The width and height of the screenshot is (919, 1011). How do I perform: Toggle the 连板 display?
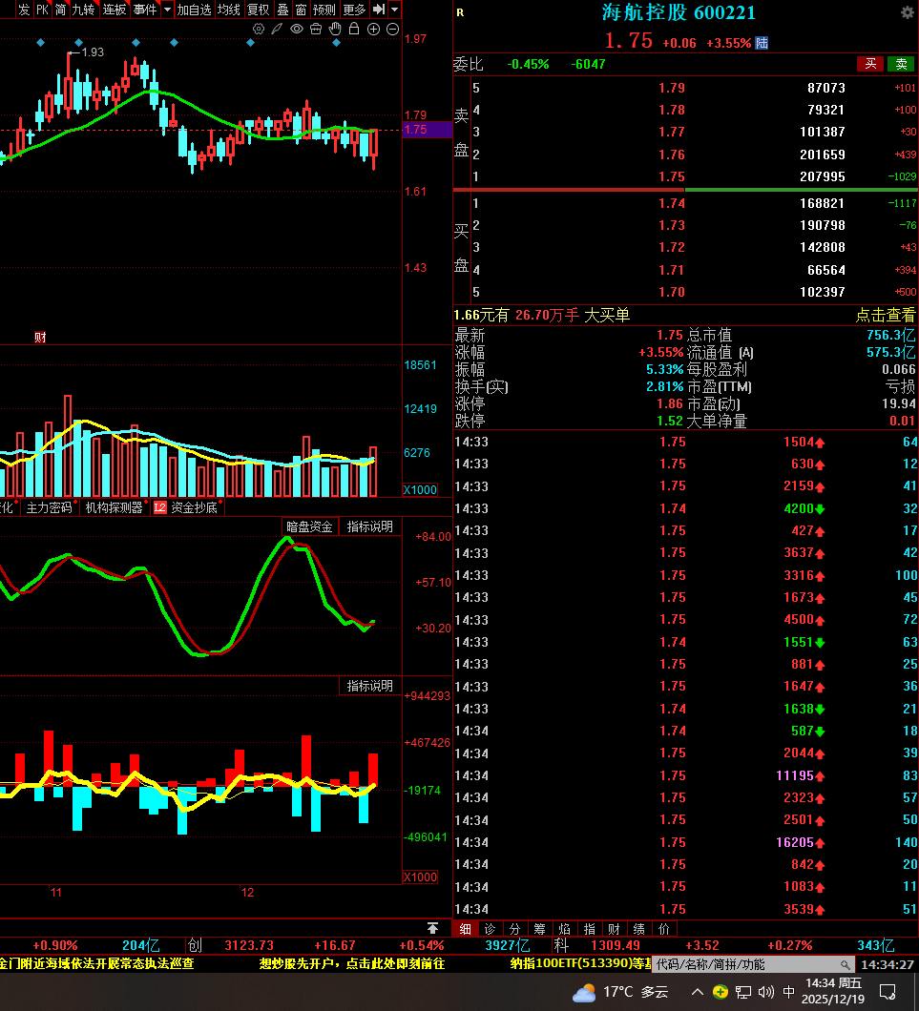(115, 9)
